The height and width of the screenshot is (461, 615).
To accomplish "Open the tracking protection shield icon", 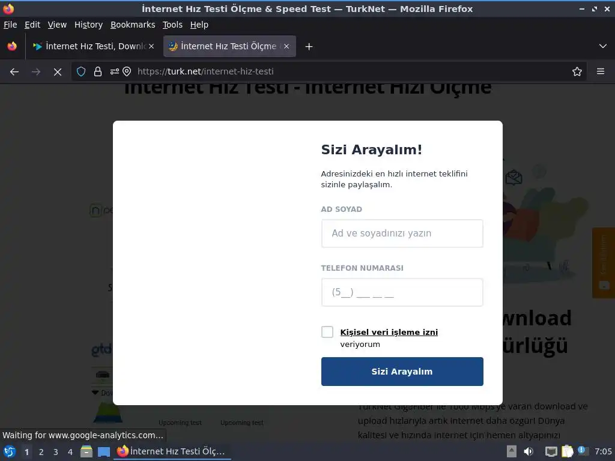I will pos(81,71).
